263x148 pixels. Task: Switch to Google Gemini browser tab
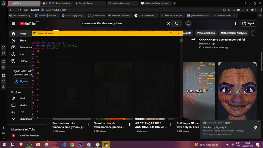(x=90, y=3)
